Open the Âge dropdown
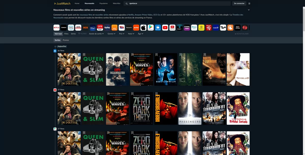 (x=141, y=34)
